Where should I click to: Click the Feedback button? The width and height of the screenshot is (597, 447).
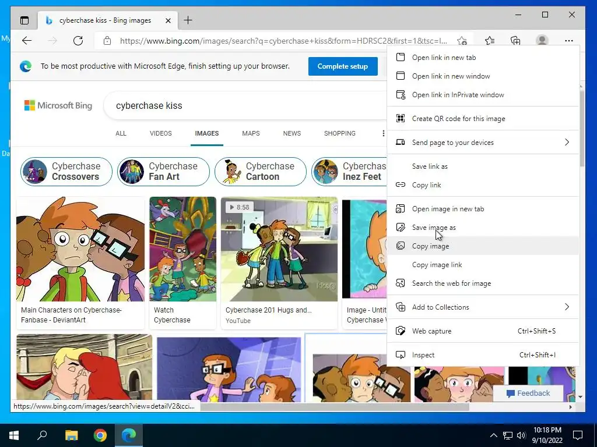tap(528, 393)
